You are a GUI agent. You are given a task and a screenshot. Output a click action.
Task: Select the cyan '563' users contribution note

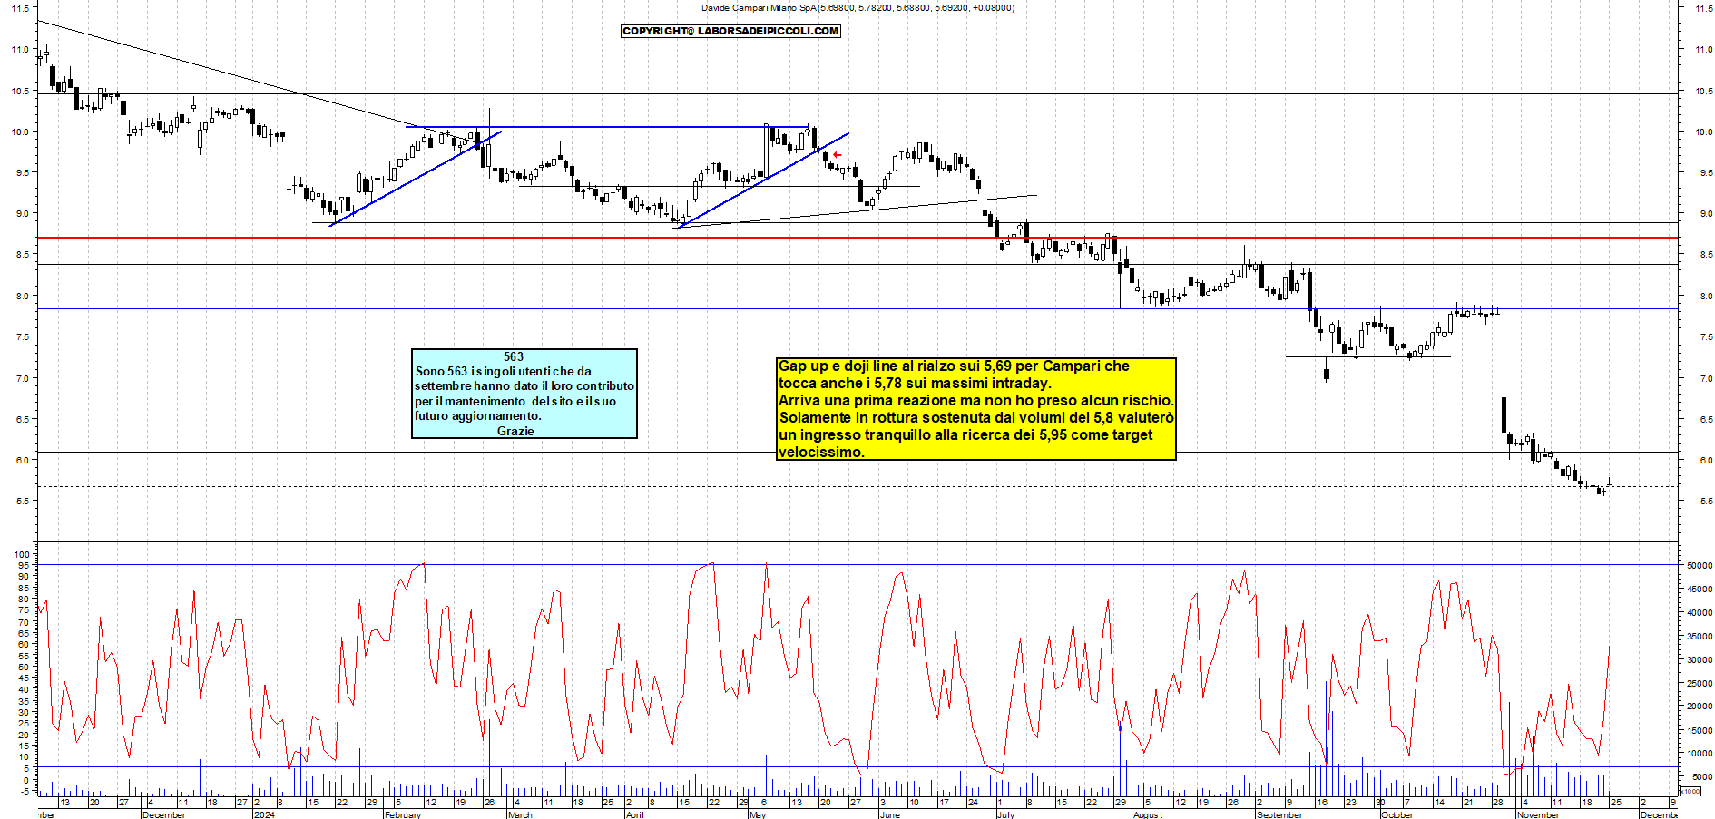point(524,394)
